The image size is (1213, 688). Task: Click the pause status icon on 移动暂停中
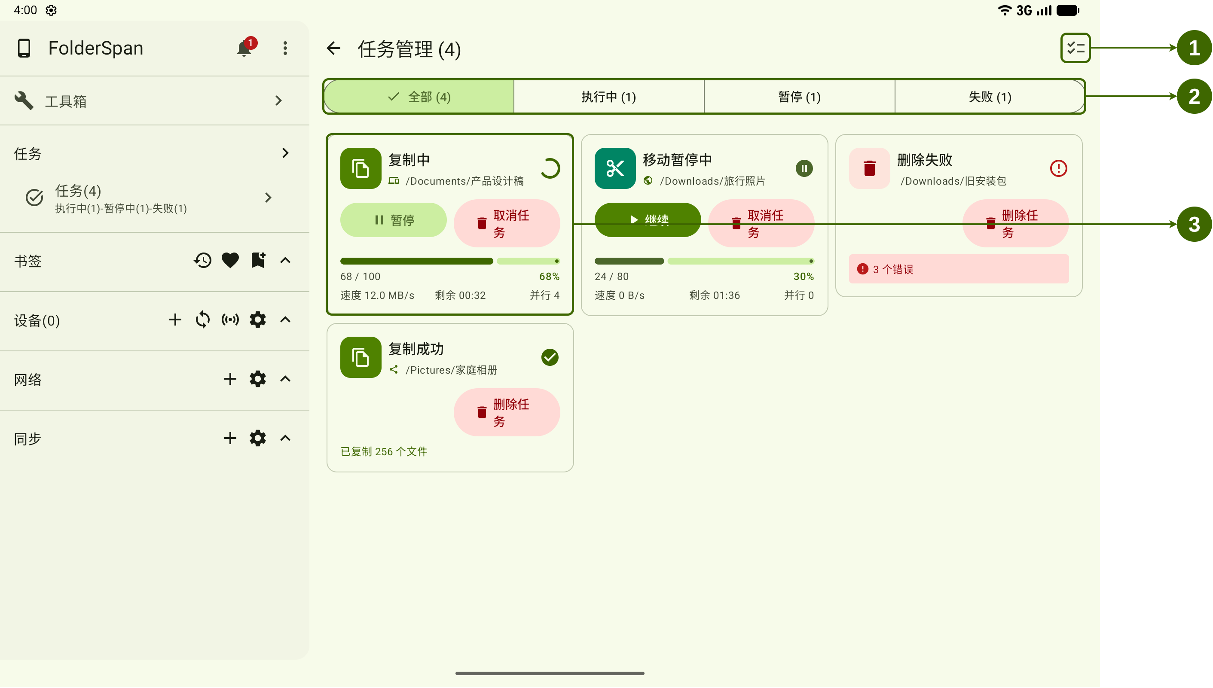pyautogui.click(x=804, y=168)
